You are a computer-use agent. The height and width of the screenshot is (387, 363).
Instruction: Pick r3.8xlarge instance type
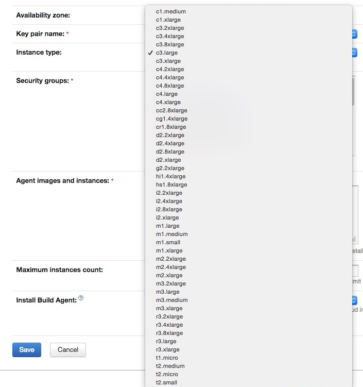pos(249,333)
